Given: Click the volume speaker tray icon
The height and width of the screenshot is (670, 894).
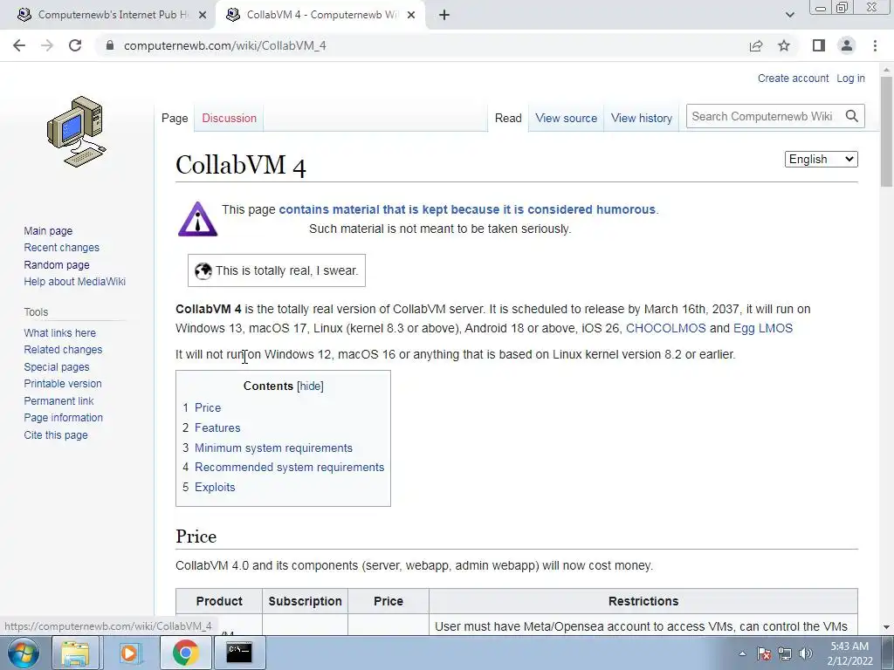Looking at the screenshot, I should pos(806,653).
